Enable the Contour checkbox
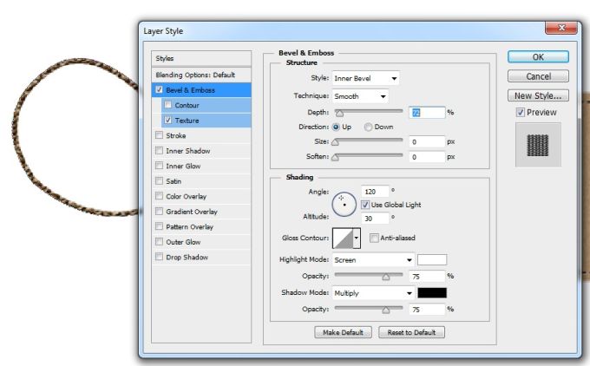The width and height of the screenshot is (590, 366). (168, 105)
